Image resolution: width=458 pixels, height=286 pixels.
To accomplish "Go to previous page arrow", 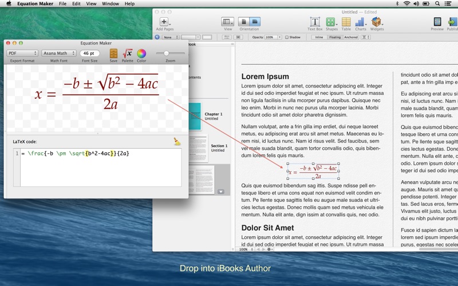I will tap(258, 249).
